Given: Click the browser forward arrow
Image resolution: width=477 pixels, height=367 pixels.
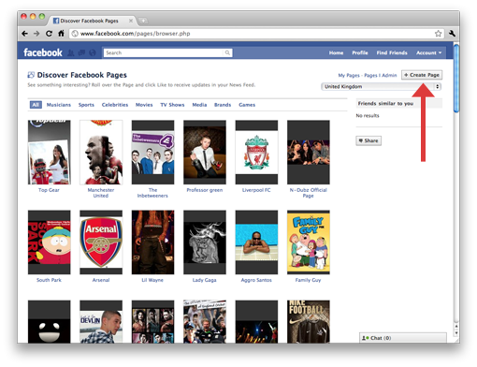Looking at the screenshot, I should click(36, 34).
